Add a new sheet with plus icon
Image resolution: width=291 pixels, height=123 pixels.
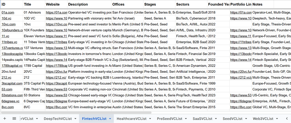5,119
